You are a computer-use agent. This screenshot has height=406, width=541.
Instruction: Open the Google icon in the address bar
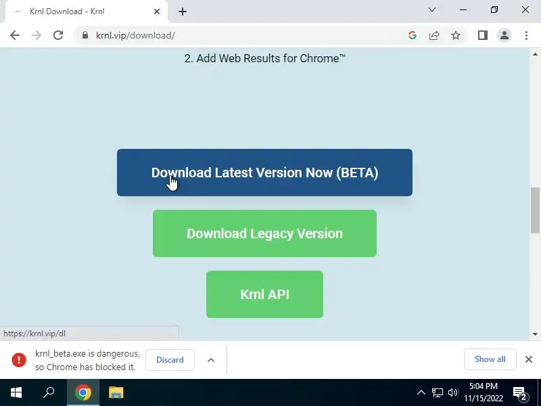pyautogui.click(x=413, y=35)
